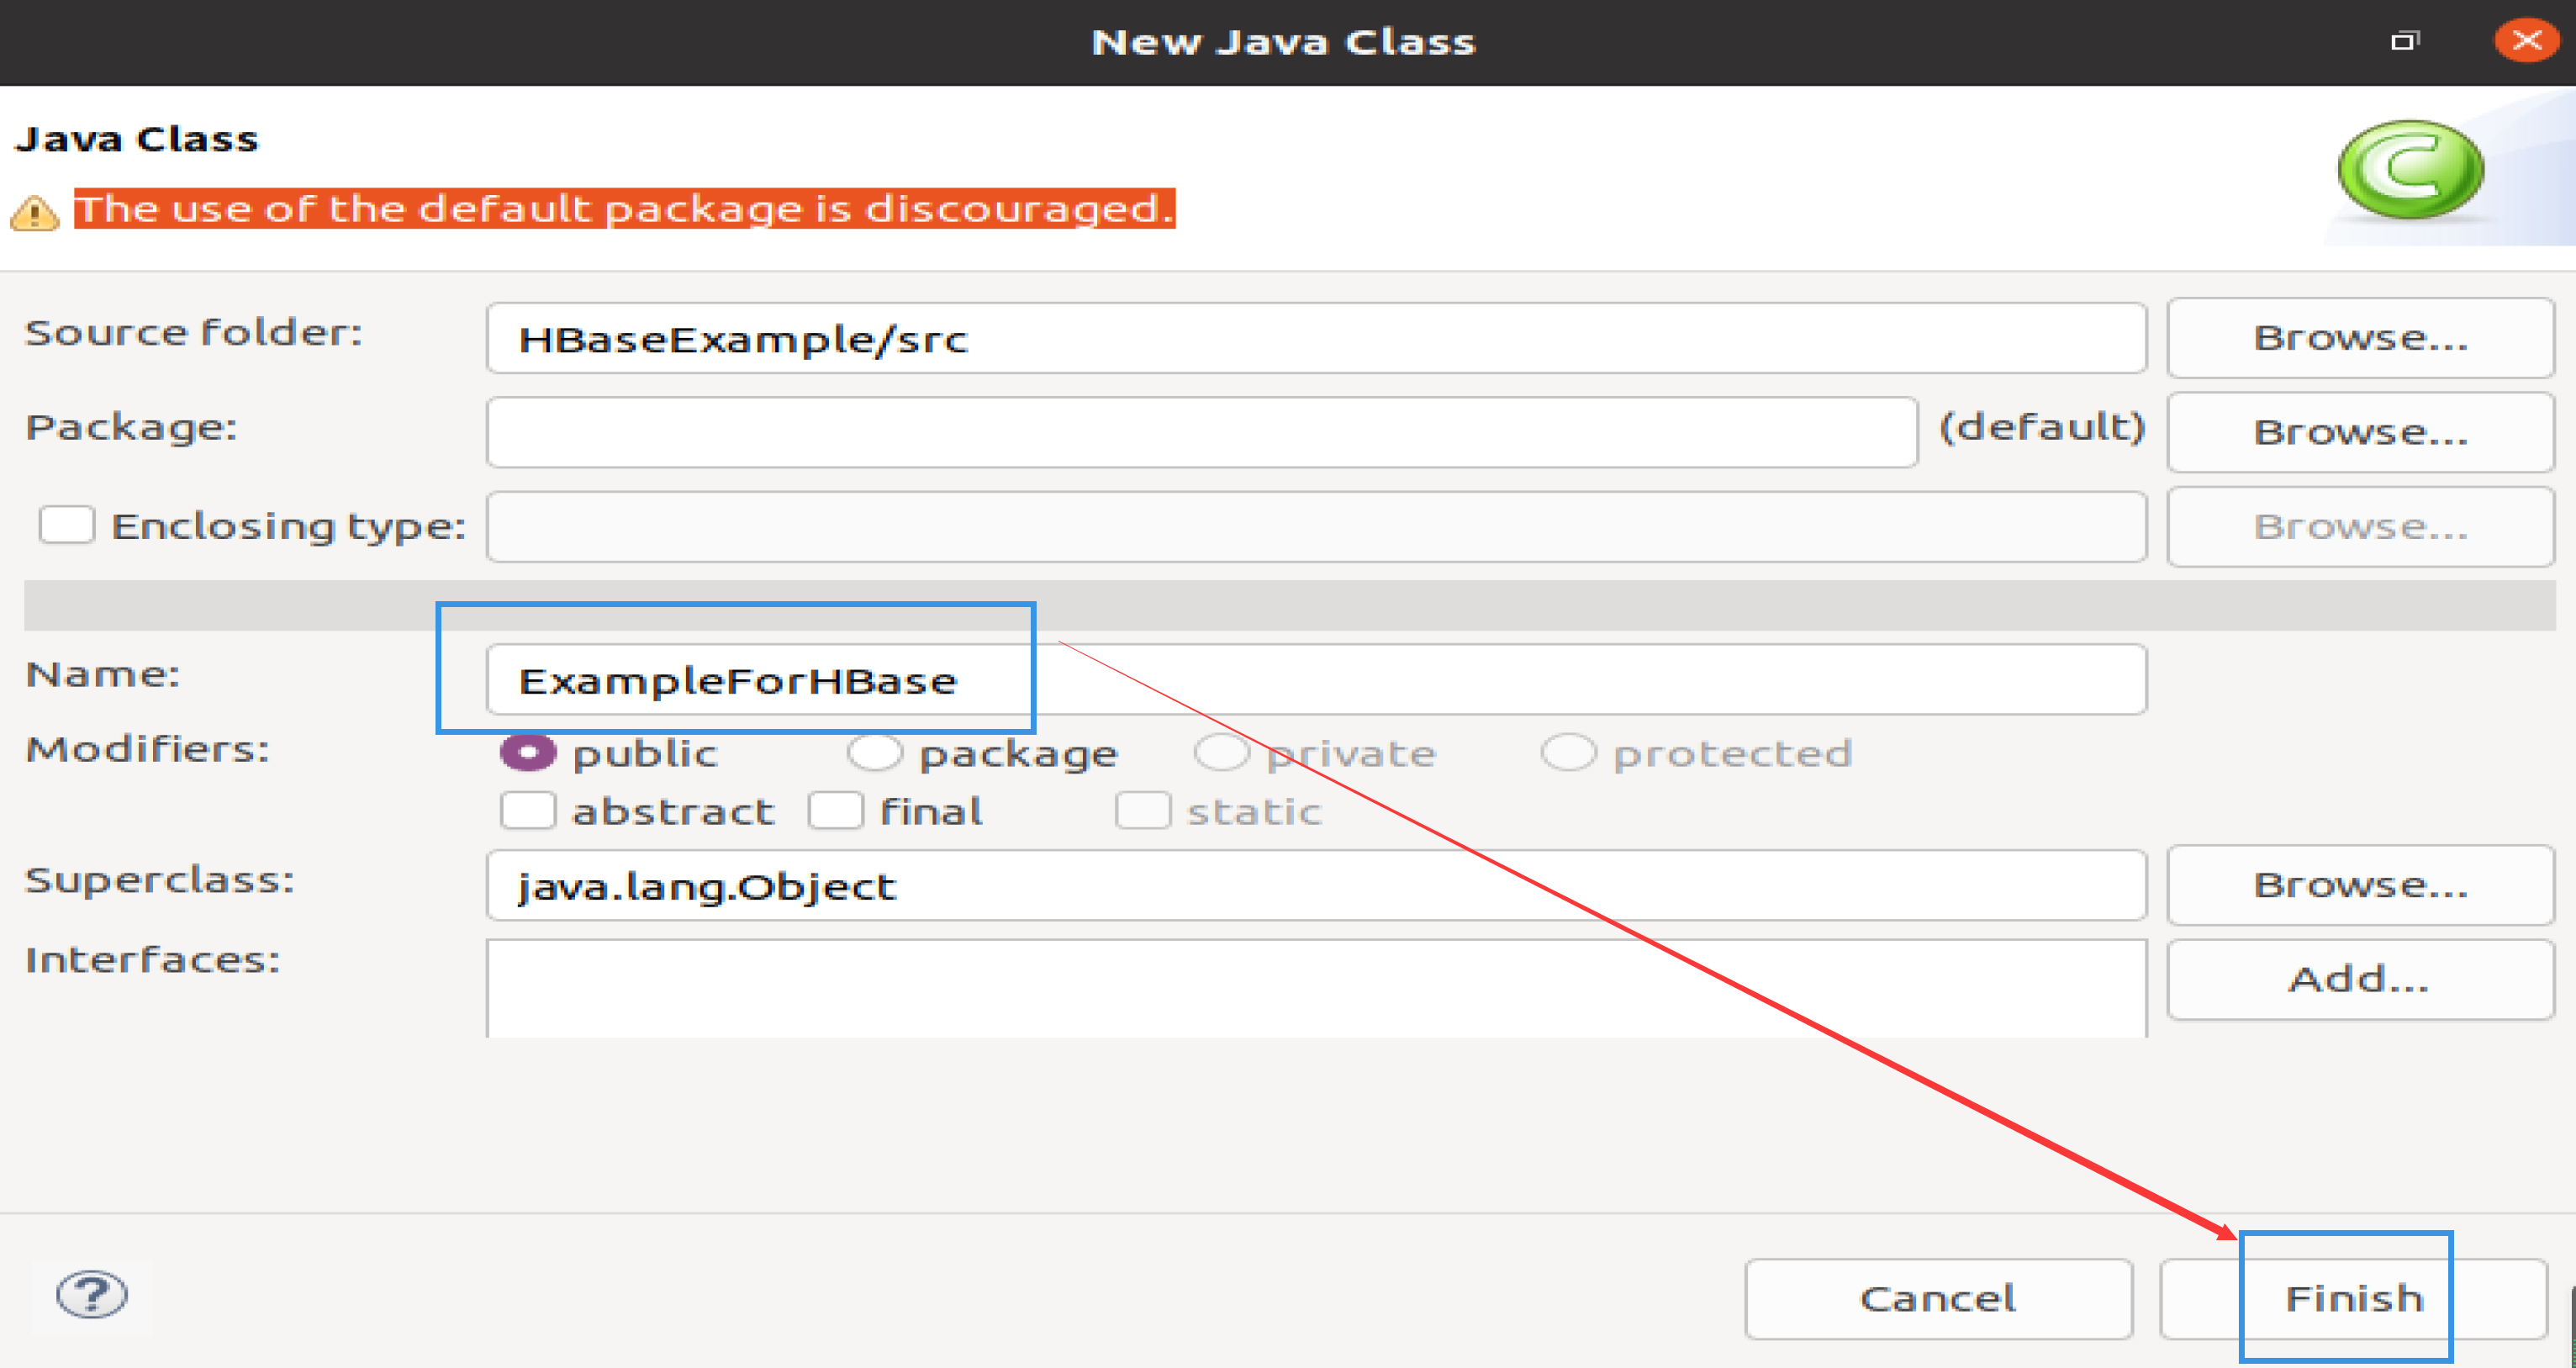The width and height of the screenshot is (2576, 1368).
Task: Check the abstract modifier checkbox
Action: 528,811
